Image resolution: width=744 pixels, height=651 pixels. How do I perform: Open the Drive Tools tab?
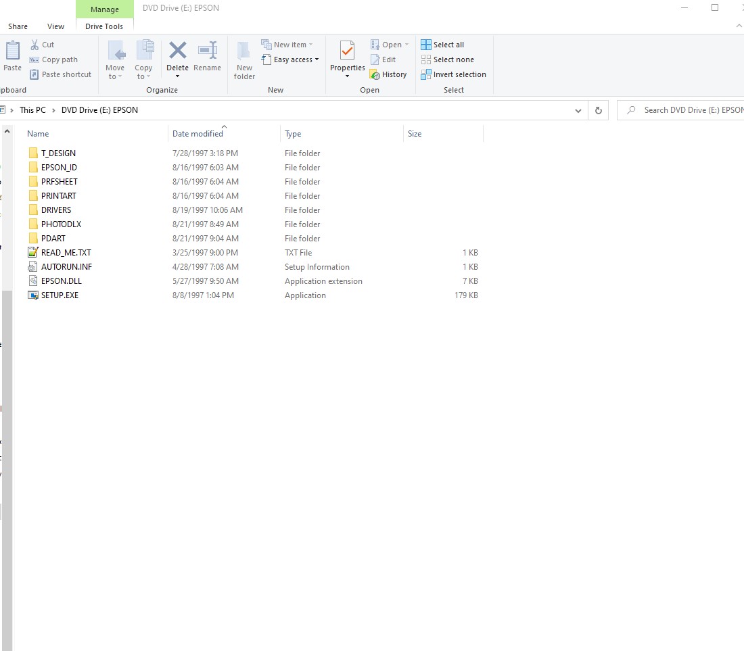[x=104, y=26]
